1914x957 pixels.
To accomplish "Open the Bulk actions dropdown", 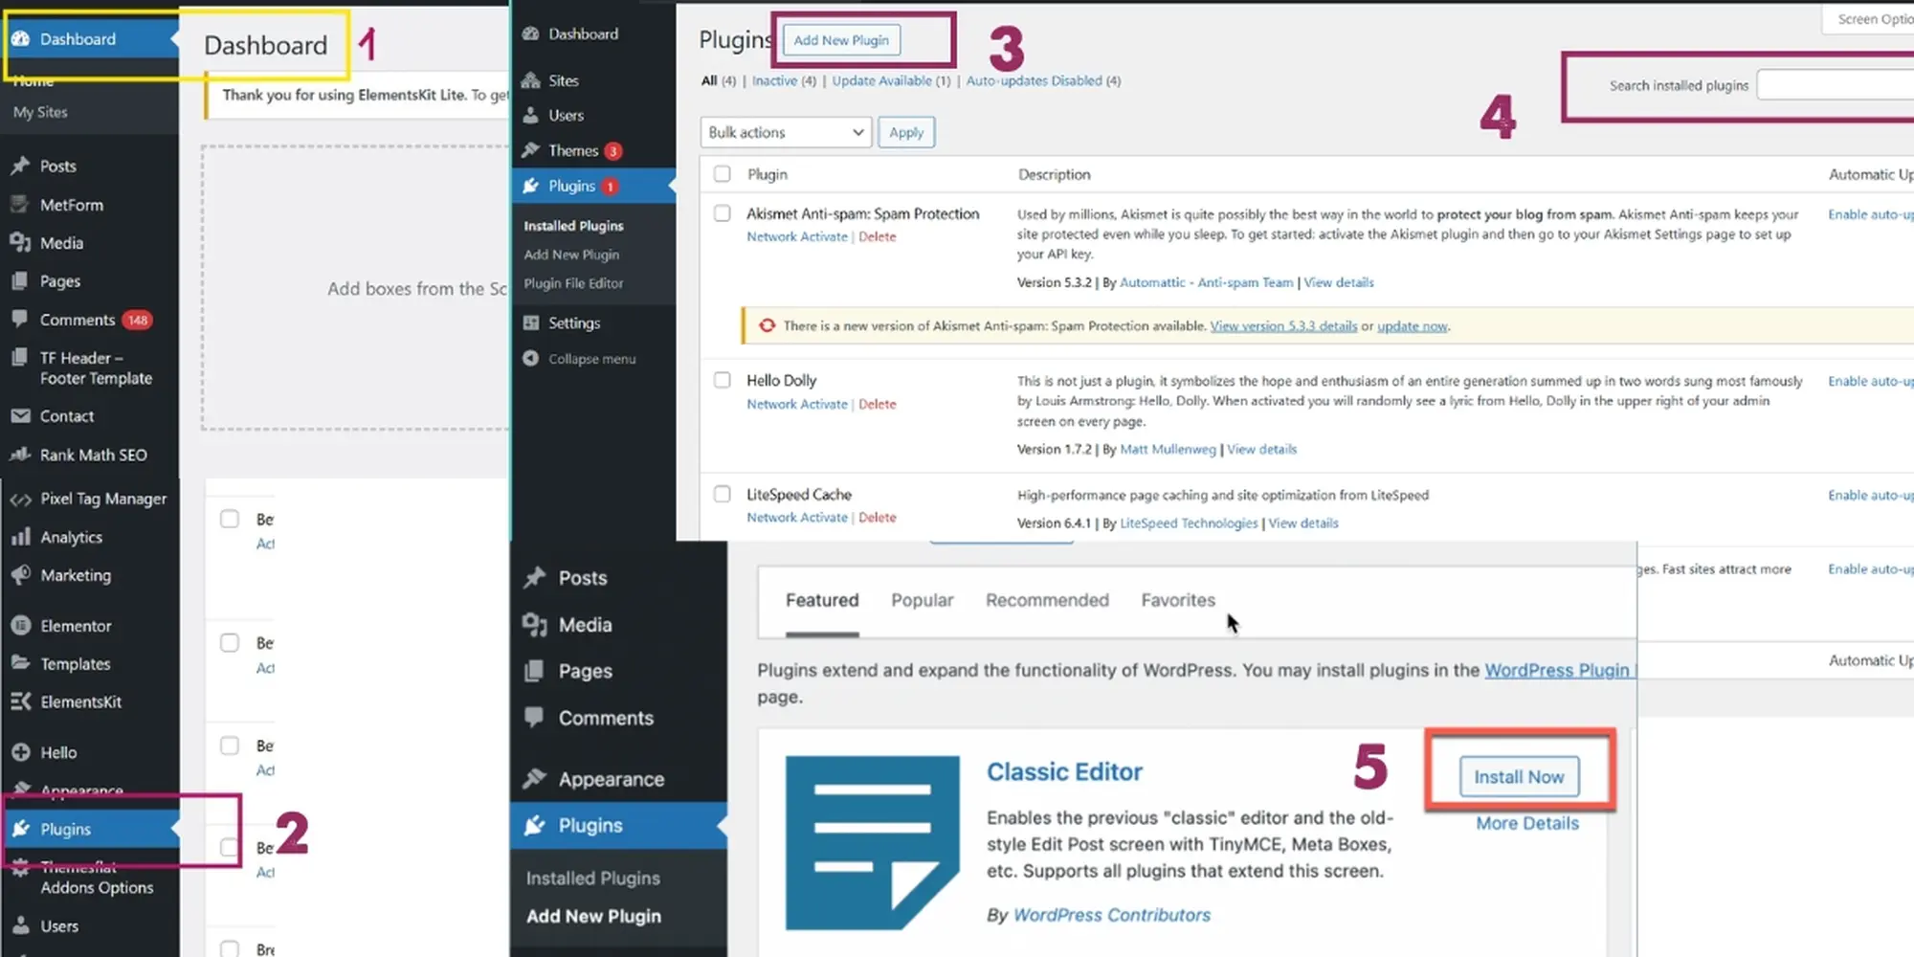I will 785,132.
